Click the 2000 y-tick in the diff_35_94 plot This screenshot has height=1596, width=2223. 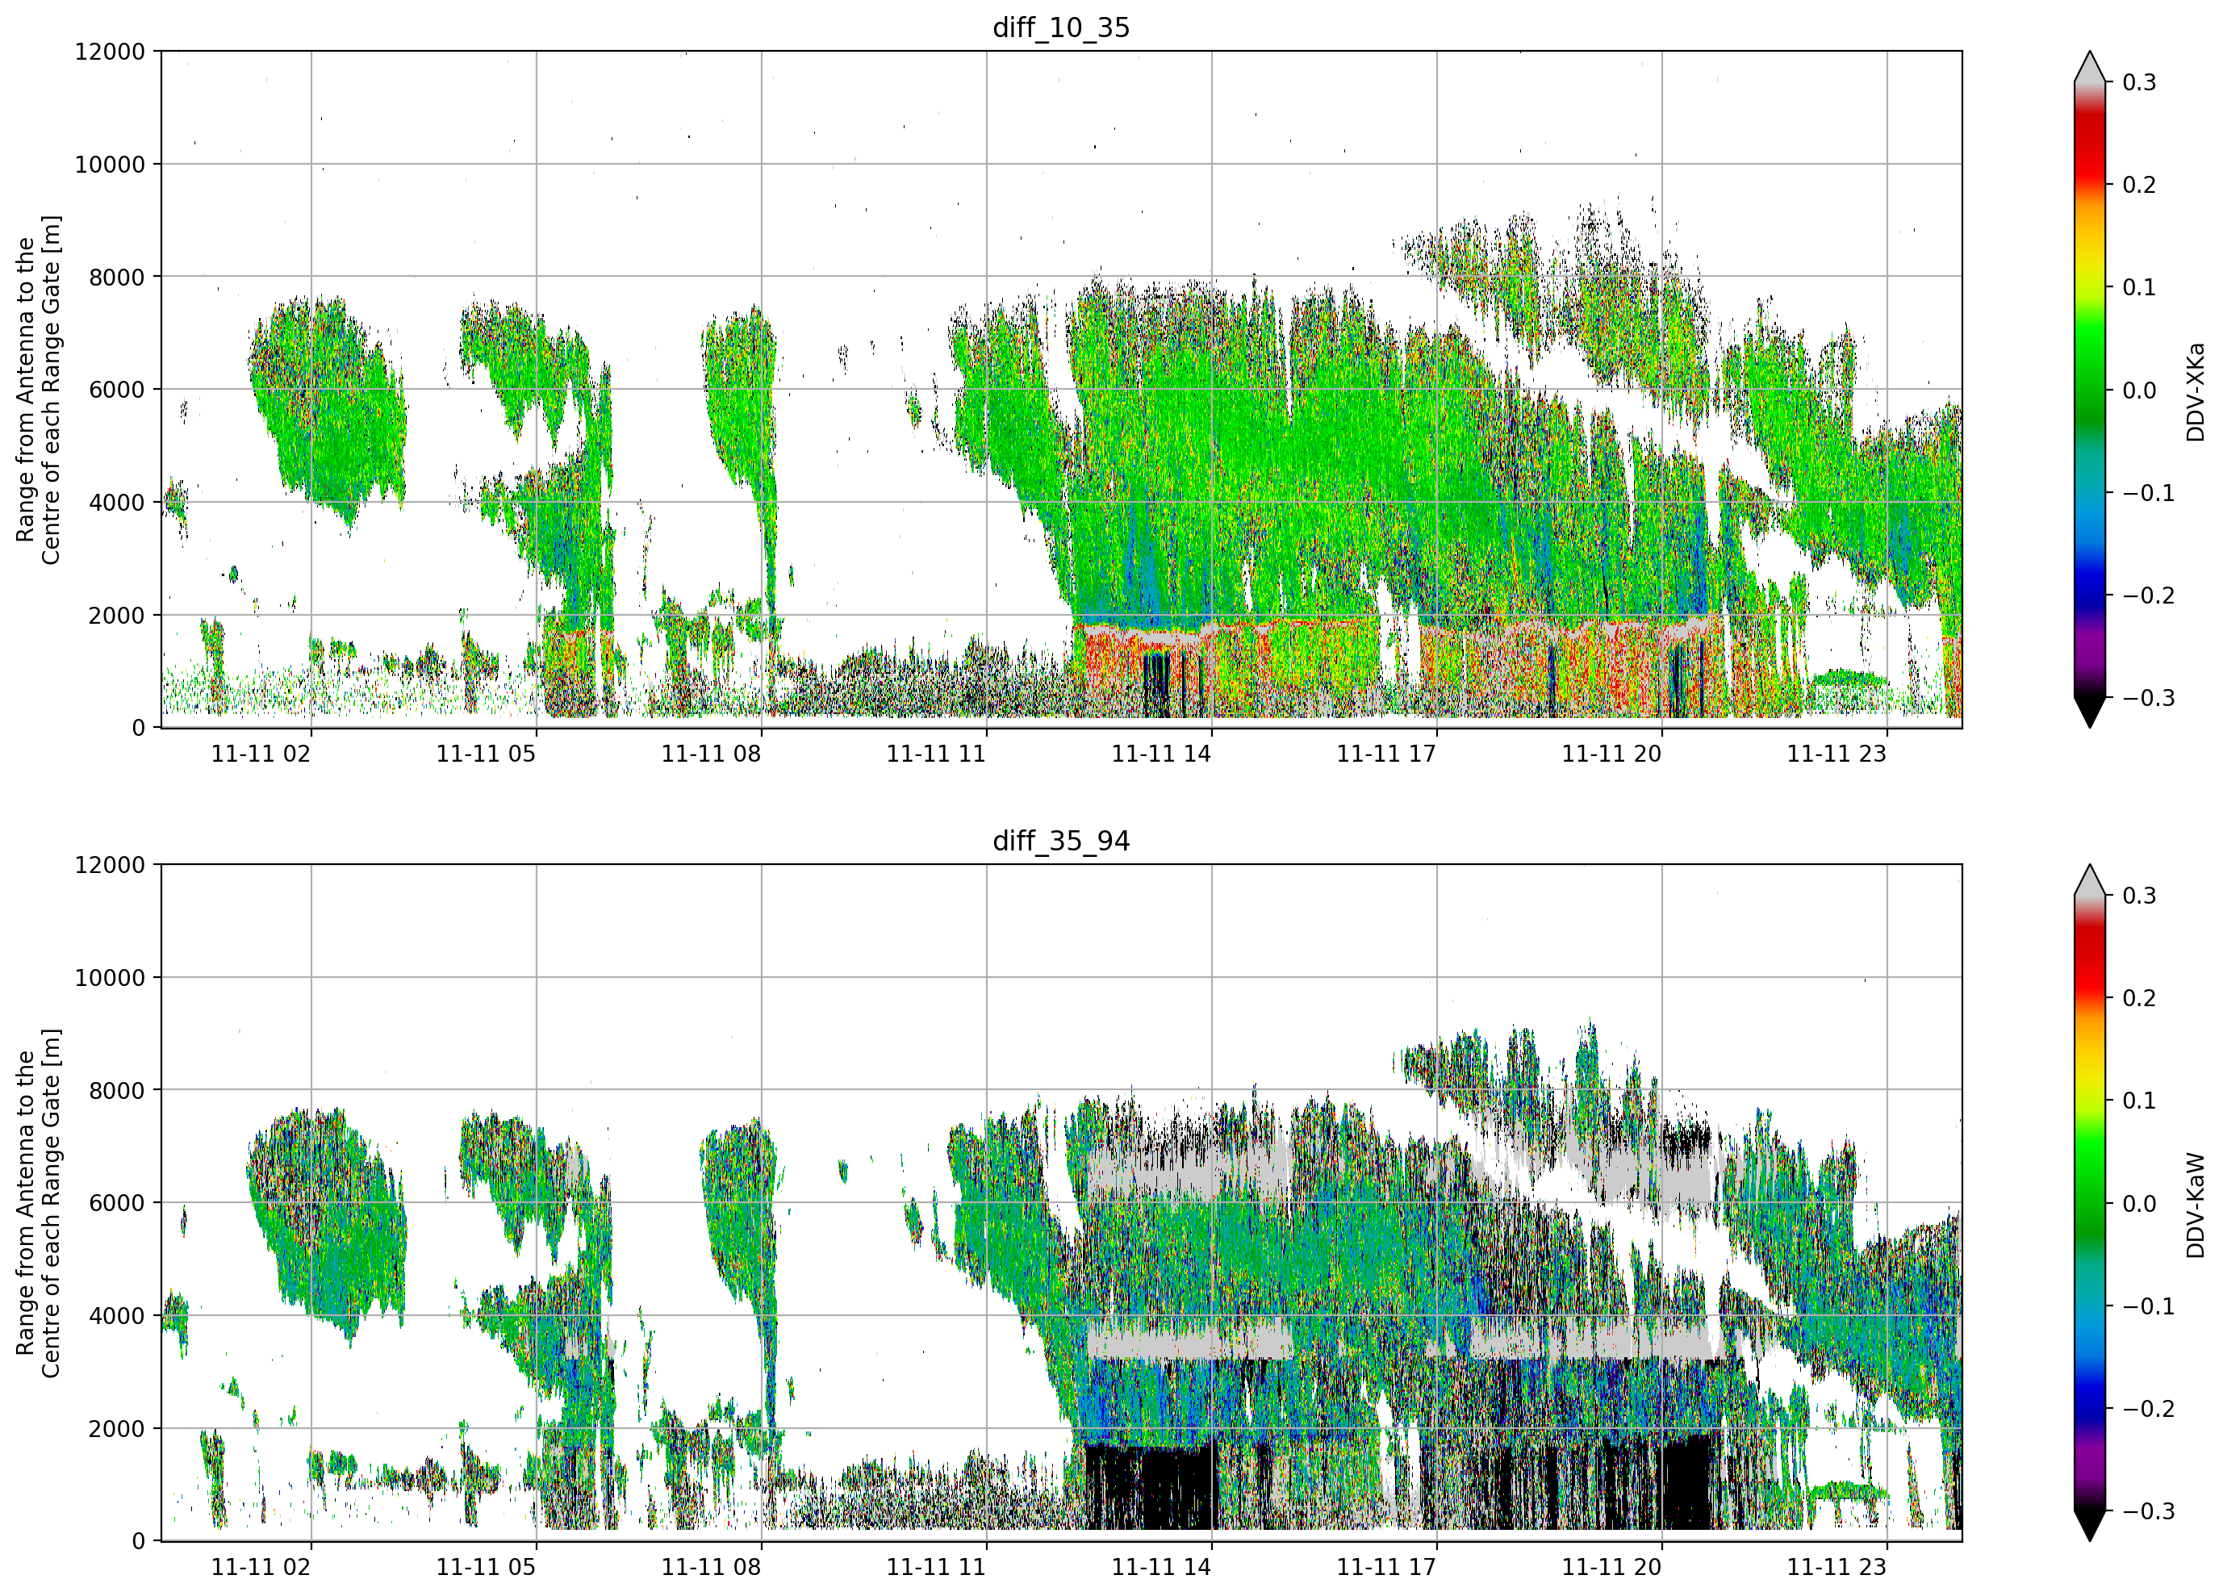click(x=117, y=1429)
